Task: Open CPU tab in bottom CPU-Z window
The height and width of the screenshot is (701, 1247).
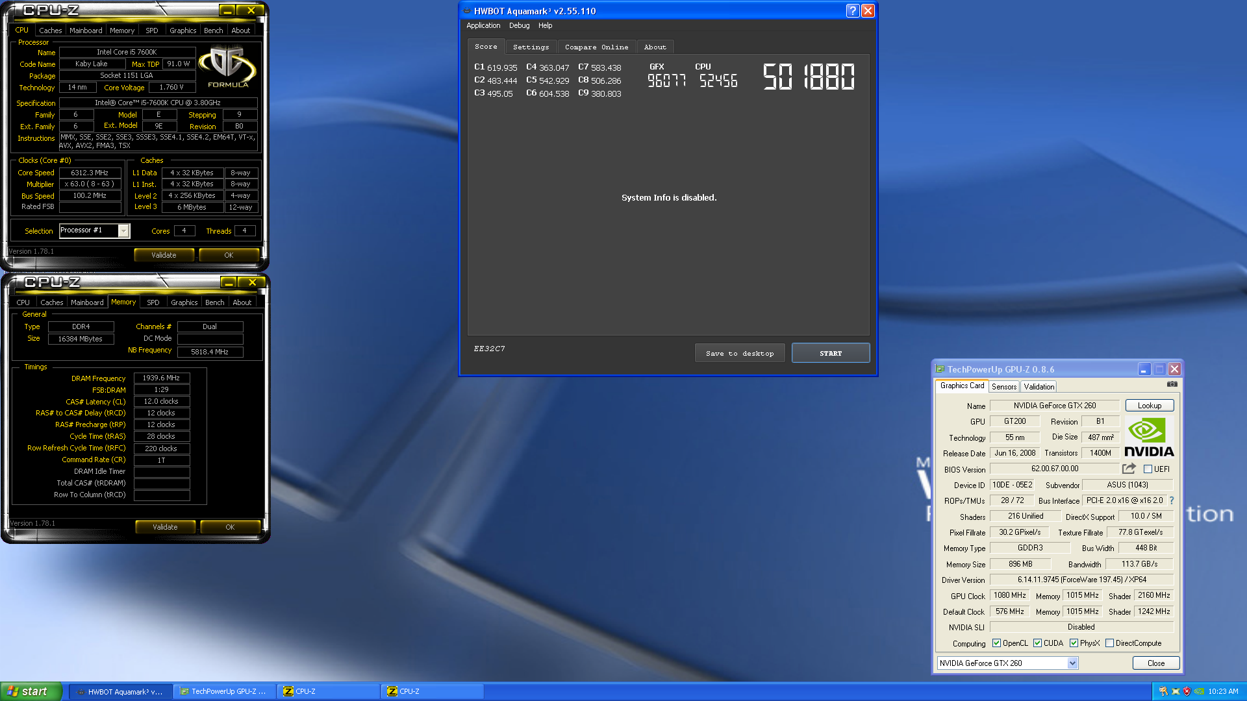Action: click(x=23, y=302)
